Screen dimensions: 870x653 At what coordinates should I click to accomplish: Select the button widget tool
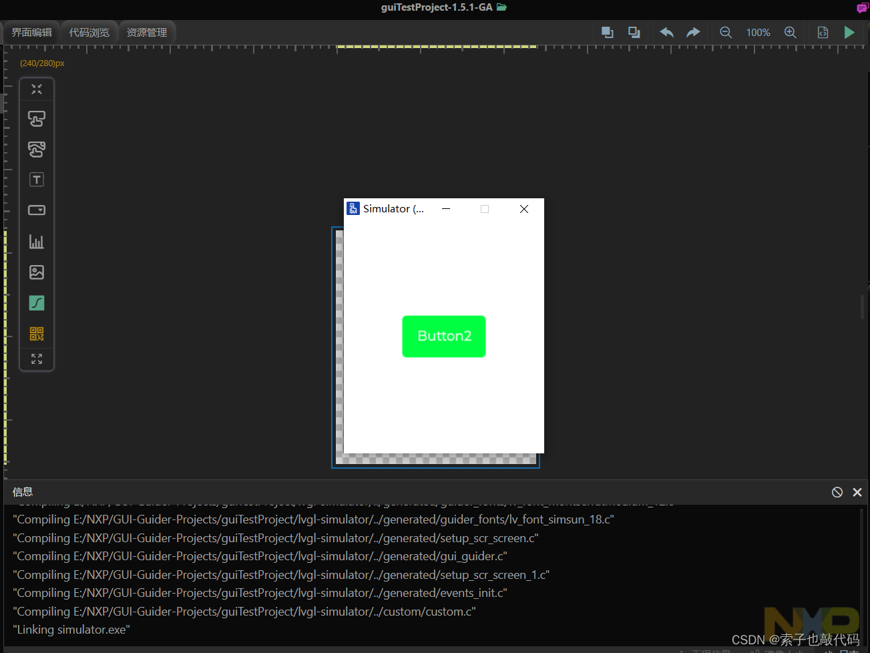(x=37, y=119)
